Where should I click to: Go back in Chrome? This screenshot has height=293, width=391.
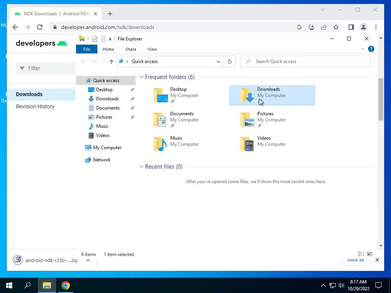tap(15, 27)
